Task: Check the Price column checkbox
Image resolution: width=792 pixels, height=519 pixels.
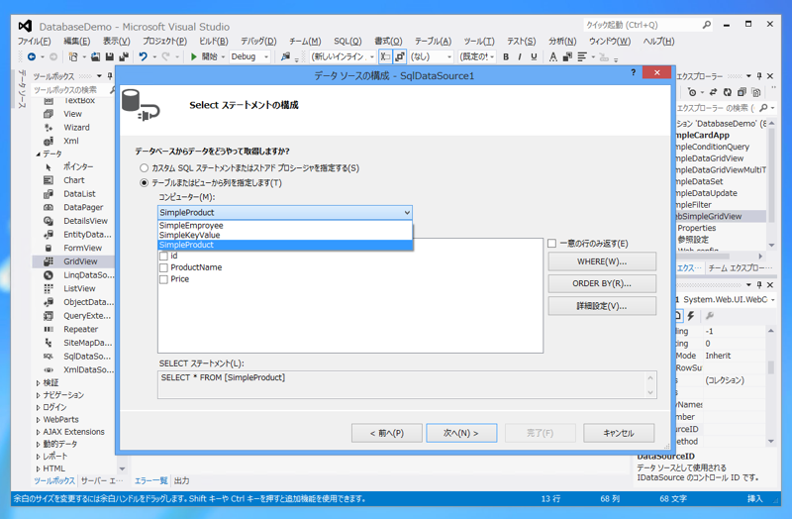Action: point(163,279)
